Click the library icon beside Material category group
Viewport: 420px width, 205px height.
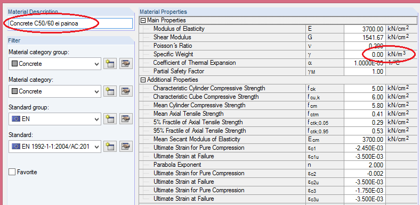point(126,64)
